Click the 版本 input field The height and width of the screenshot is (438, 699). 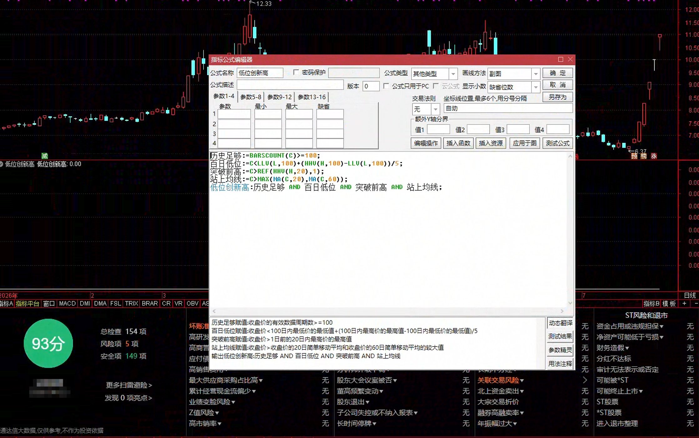point(371,86)
